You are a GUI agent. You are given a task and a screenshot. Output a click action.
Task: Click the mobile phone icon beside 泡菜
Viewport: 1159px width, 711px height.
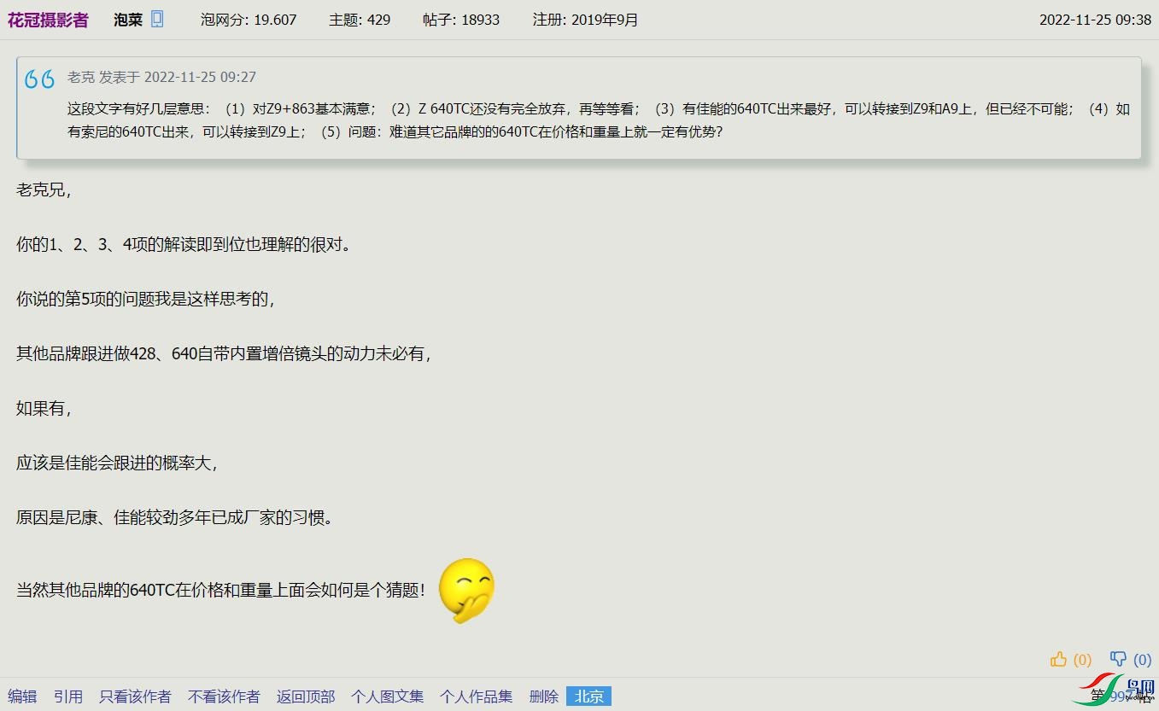(157, 19)
